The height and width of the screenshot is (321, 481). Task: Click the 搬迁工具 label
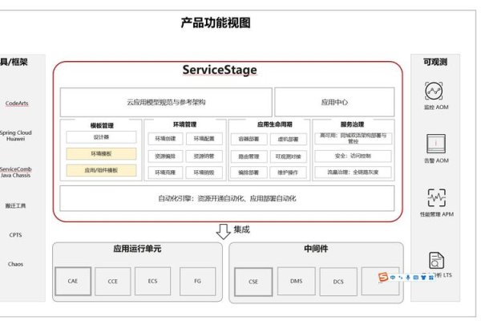[16, 205]
